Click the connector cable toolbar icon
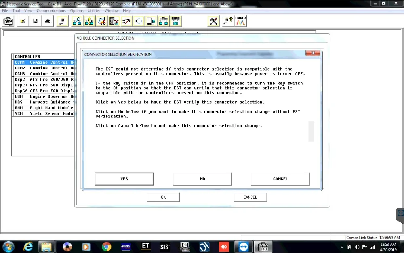The image size is (404, 253). click(62, 21)
